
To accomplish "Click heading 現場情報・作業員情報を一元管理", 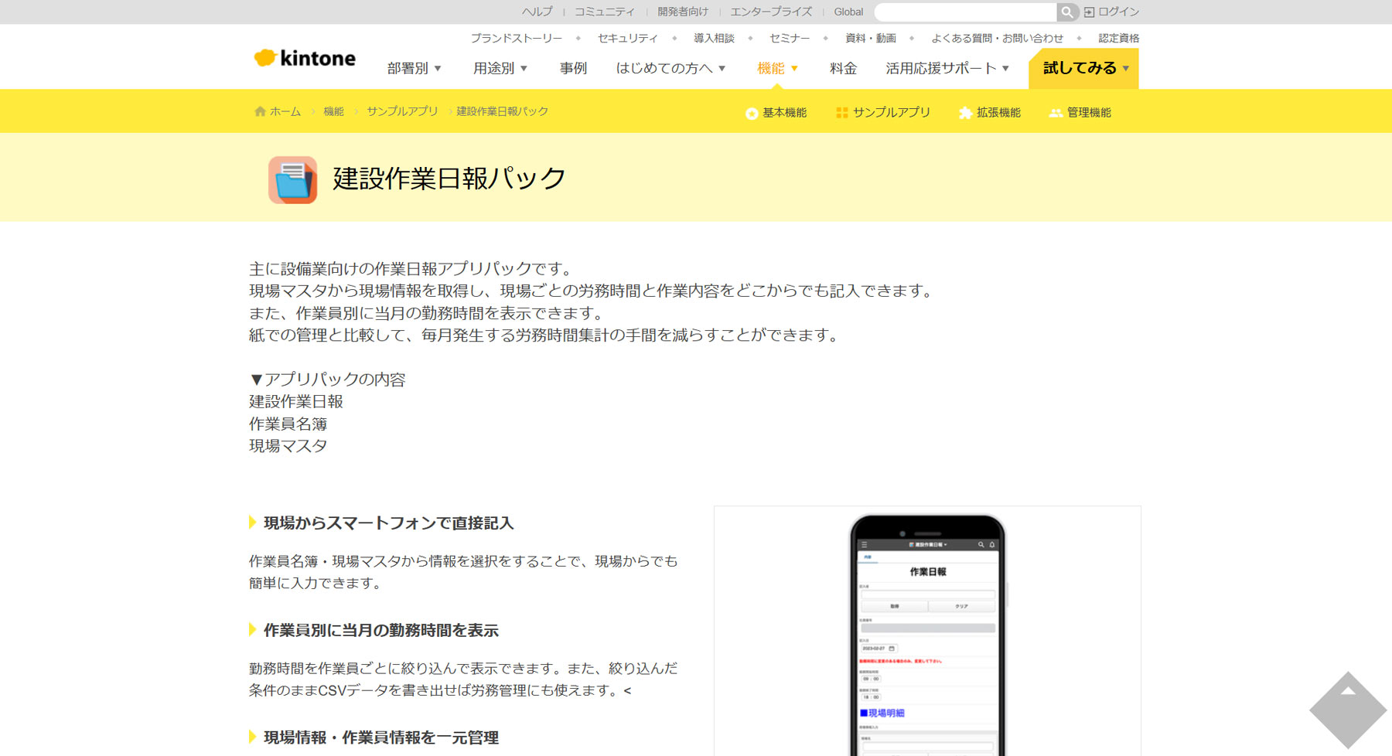I will (x=380, y=738).
